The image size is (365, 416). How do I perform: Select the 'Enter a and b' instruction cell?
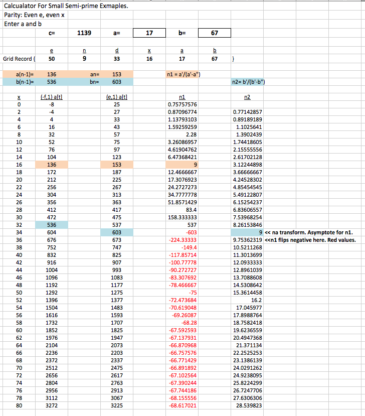click(23, 24)
